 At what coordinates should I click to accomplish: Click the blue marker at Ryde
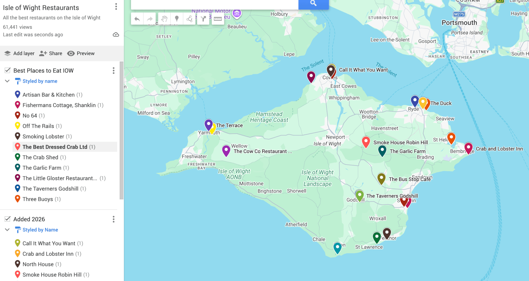[x=415, y=101]
